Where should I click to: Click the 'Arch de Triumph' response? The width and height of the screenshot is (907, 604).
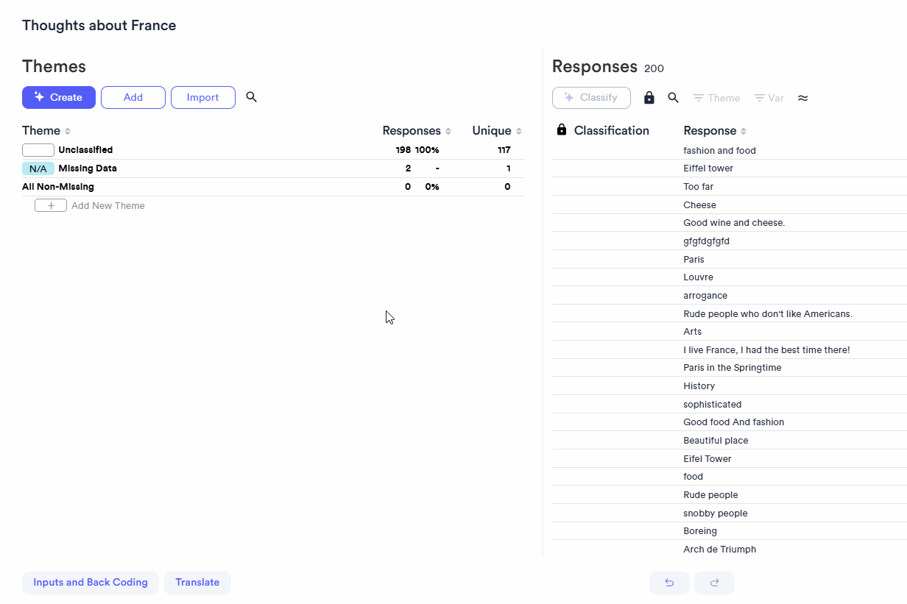click(x=719, y=550)
